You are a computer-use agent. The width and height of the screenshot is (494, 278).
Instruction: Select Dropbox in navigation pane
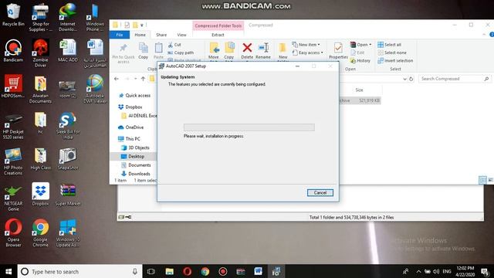click(x=130, y=107)
